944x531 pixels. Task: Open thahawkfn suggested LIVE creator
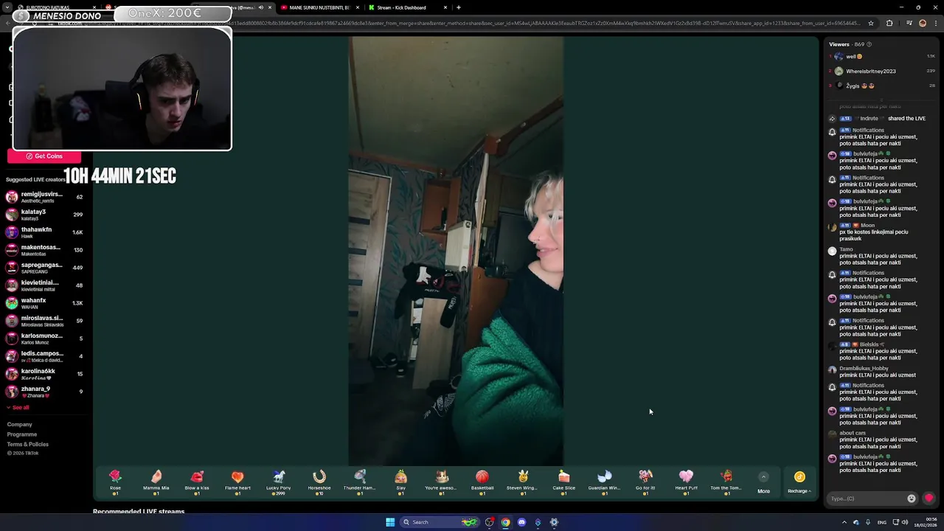pos(44,232)
